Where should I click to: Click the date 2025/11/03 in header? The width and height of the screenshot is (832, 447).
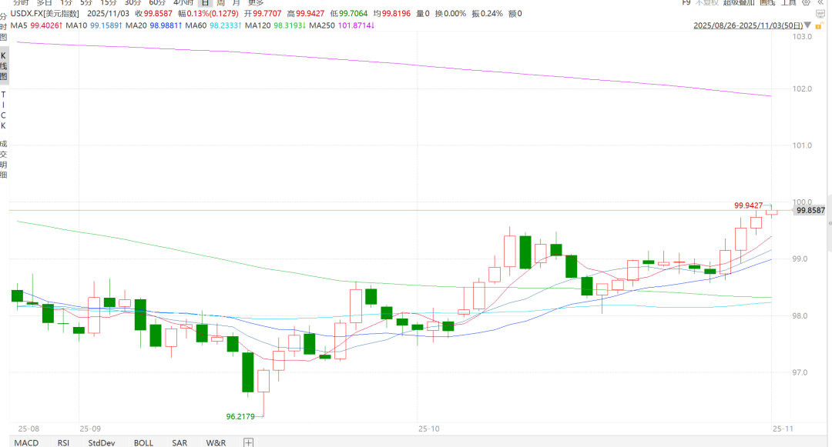click(x=109, y=14)
